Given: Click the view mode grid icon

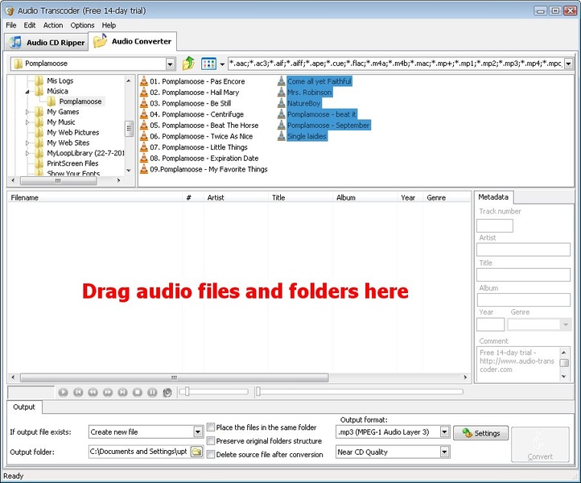Looking at the screenshot, I should [x=208, y=64].
